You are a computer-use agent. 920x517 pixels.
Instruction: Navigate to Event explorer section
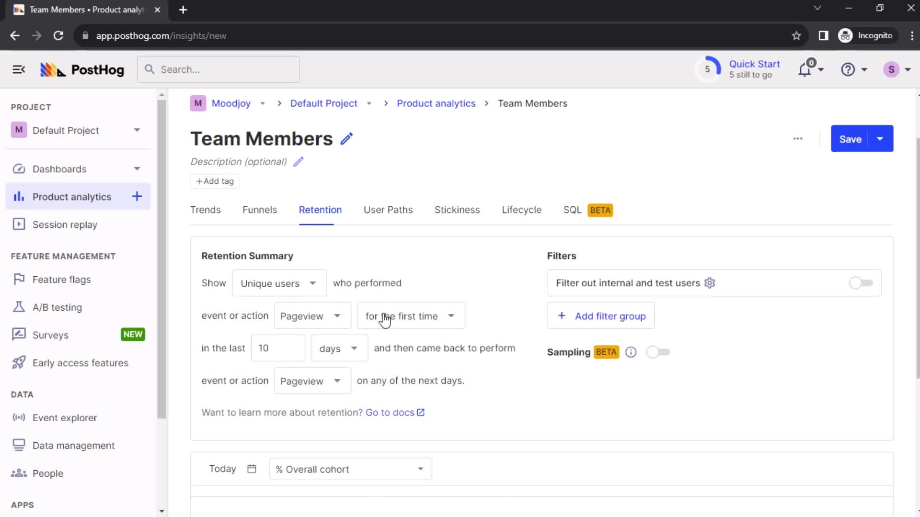65,418
